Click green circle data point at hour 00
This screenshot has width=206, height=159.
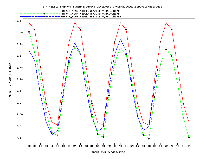point(29,32)
